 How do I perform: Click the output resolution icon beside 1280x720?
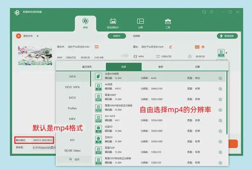(x=158, y=56)
